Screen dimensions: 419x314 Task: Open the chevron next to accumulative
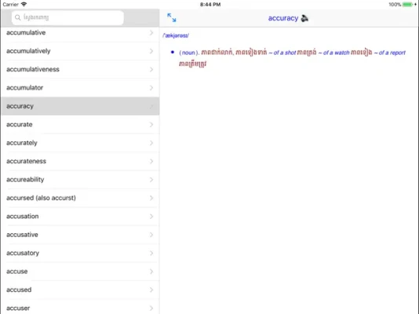(151, 33)
